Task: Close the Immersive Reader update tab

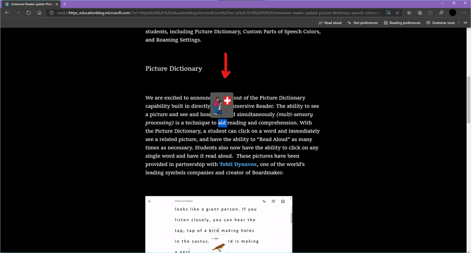Action: pos(57,4)
